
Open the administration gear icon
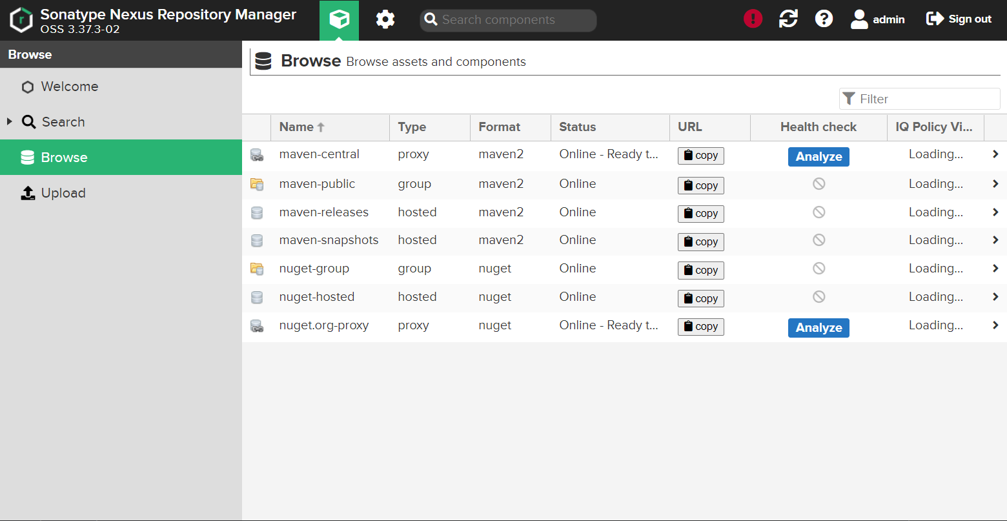click(385, 20)
